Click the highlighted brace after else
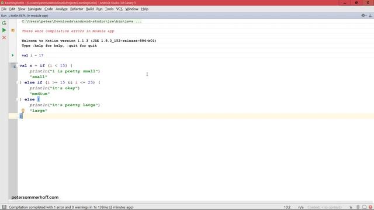The image size is (374, 210). (39, 100)
